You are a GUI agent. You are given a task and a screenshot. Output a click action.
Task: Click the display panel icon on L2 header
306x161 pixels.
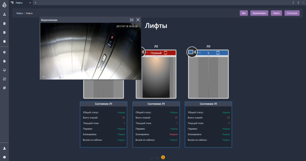point(166,53)
